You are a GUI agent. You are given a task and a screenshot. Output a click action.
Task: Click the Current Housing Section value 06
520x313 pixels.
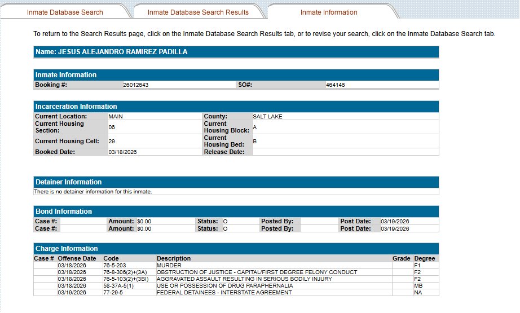[112, 127]
